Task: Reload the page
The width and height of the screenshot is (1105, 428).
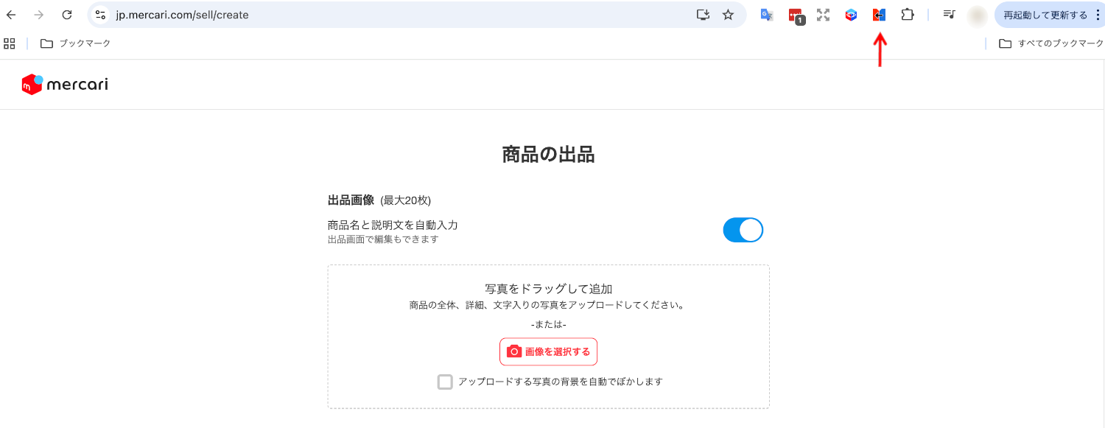Action: tap(67, 15)
